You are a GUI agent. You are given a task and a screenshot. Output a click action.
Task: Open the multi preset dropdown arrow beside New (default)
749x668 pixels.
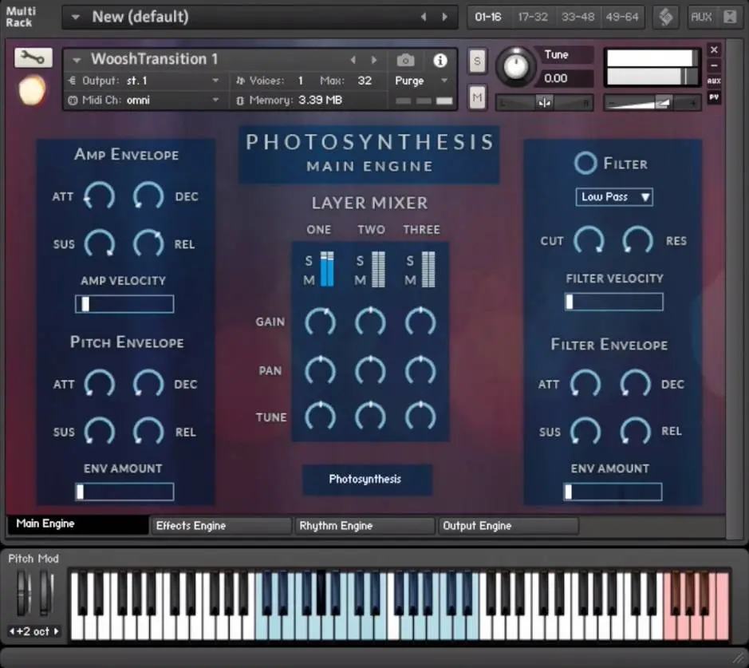tap(75, 18)
